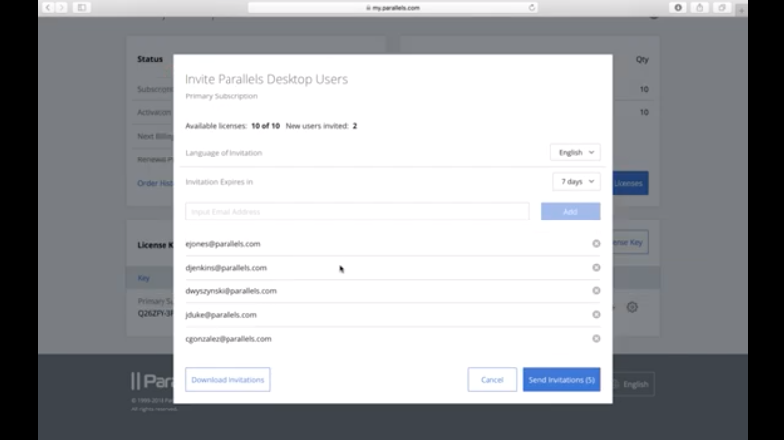784x440 pixels.
Task: Click the Safari address bar
Action: pos(393,8)
